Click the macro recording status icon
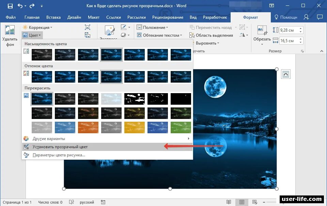327x206 pixels. (x=103, y=202)
